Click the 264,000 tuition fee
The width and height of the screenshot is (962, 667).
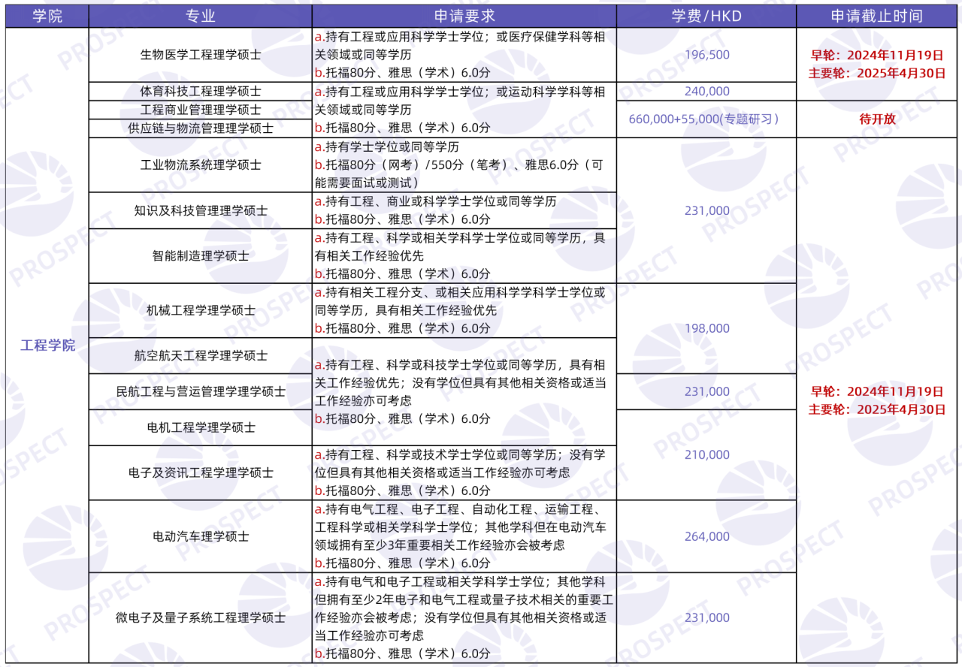[x=706, y=536]
